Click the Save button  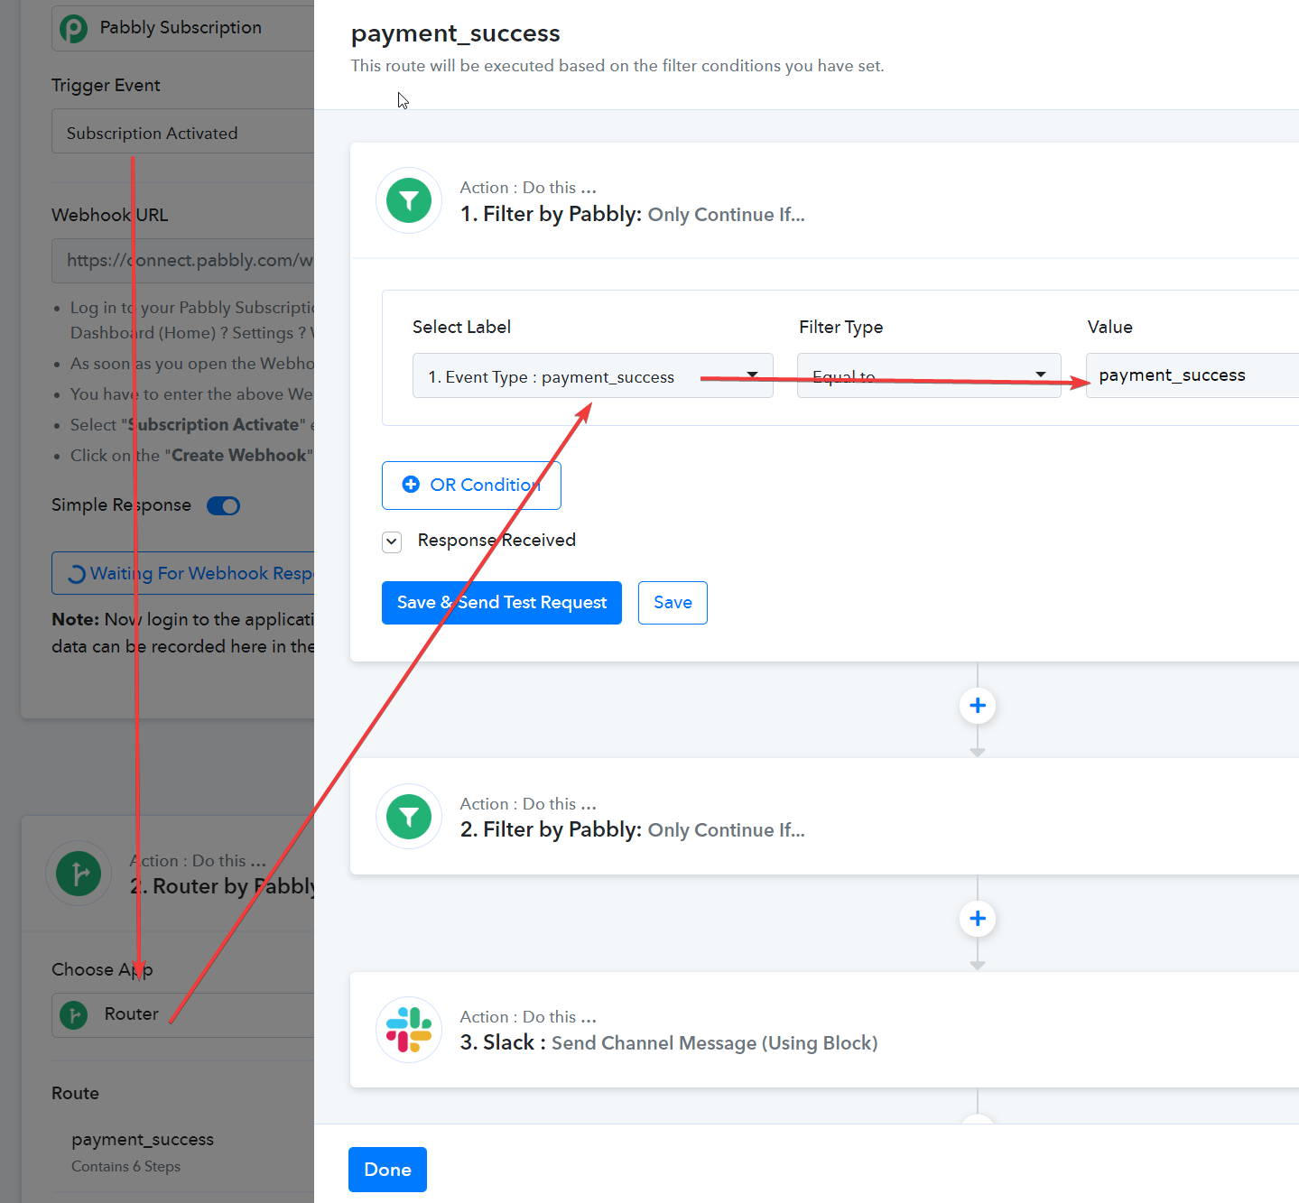673,603
